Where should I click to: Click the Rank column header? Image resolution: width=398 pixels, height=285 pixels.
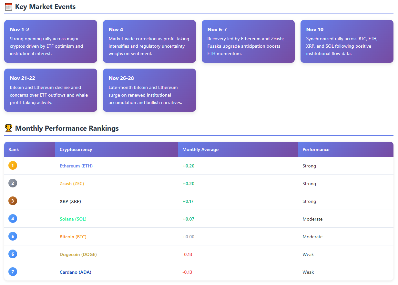30,149
